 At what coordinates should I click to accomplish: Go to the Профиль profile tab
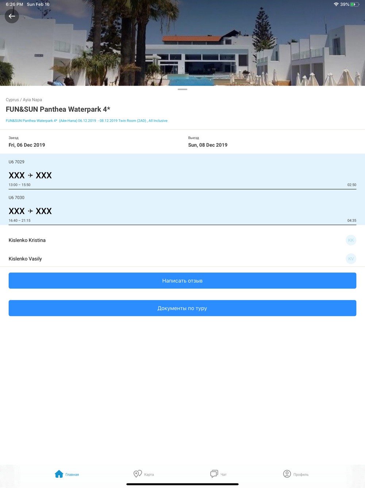tap(296, 474)
